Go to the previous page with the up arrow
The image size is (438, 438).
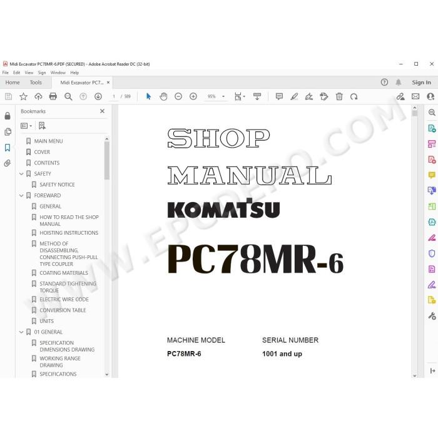pyautogui.click(x=83, y=96)
